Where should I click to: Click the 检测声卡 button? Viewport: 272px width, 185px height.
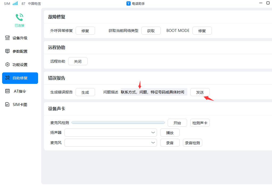tap(200, 123)
